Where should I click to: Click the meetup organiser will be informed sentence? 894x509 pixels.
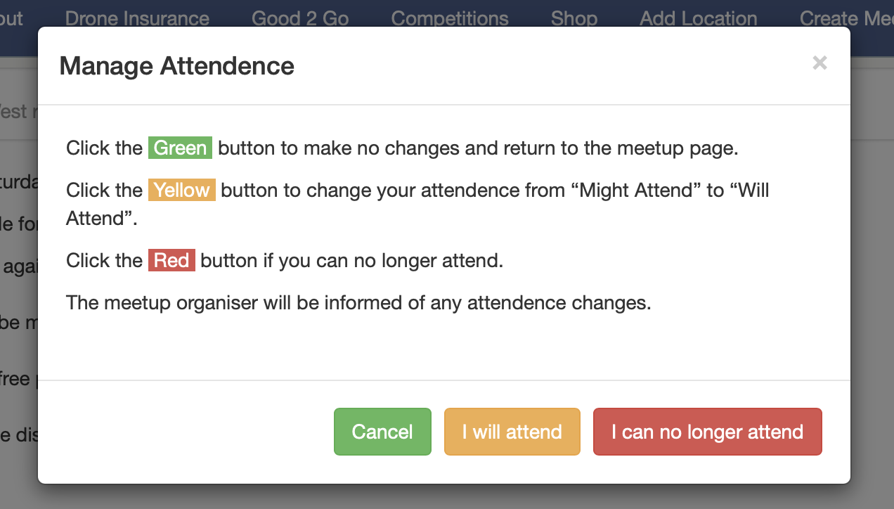point(358,303)
